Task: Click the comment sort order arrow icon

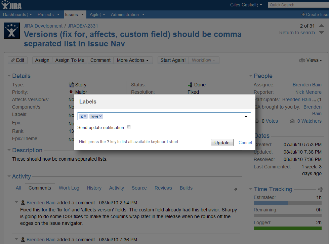Action: click(236, 189)
